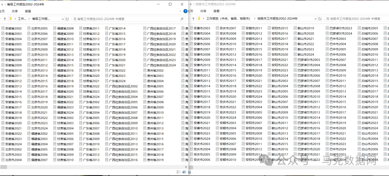Switch left window to details view

pyautogui.click(x=179, y=172)
